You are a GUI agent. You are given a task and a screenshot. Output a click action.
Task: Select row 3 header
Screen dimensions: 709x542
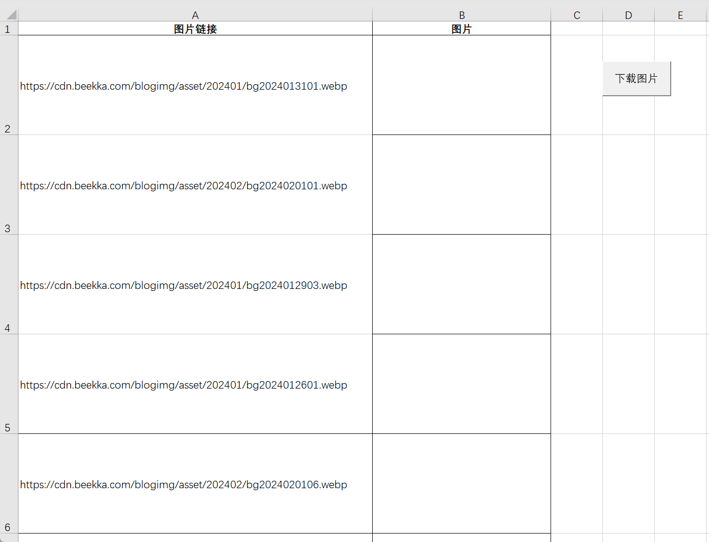point(9,185)
